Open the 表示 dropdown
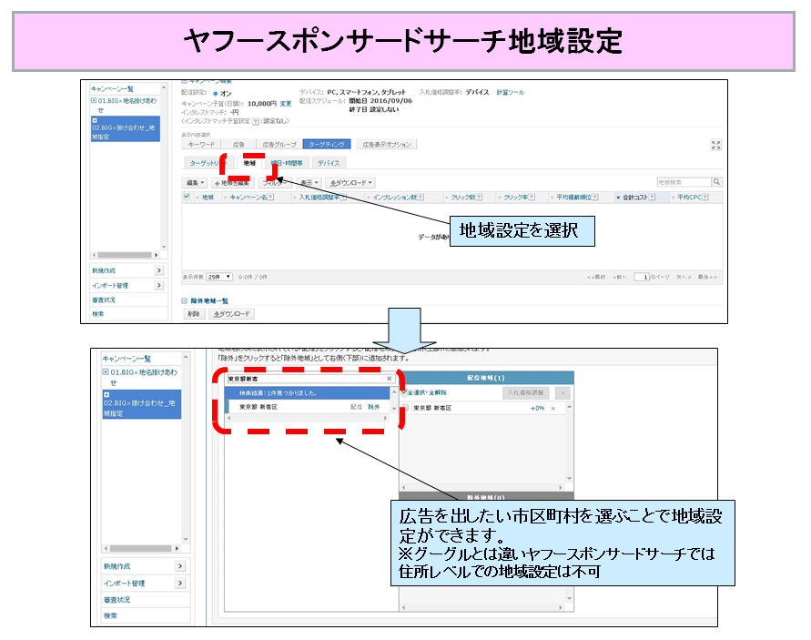This screenshot has width=811, height=640. [x=309, y=183]
